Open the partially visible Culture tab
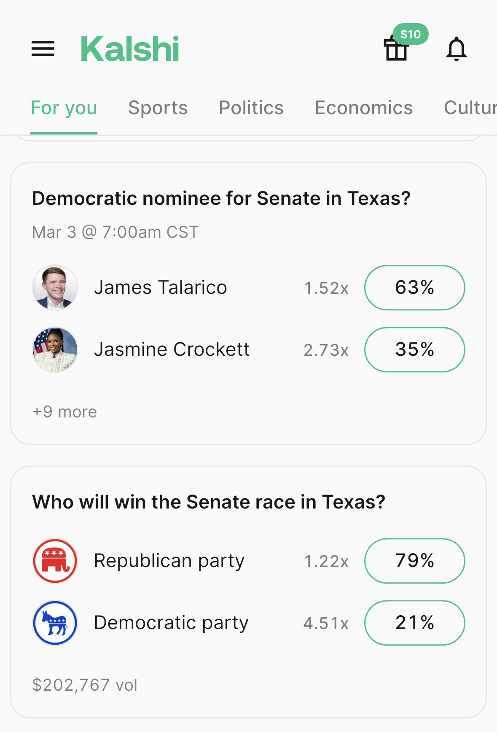Image resolution: width=497 pixels, height=732 pixels. pos(470,108)
